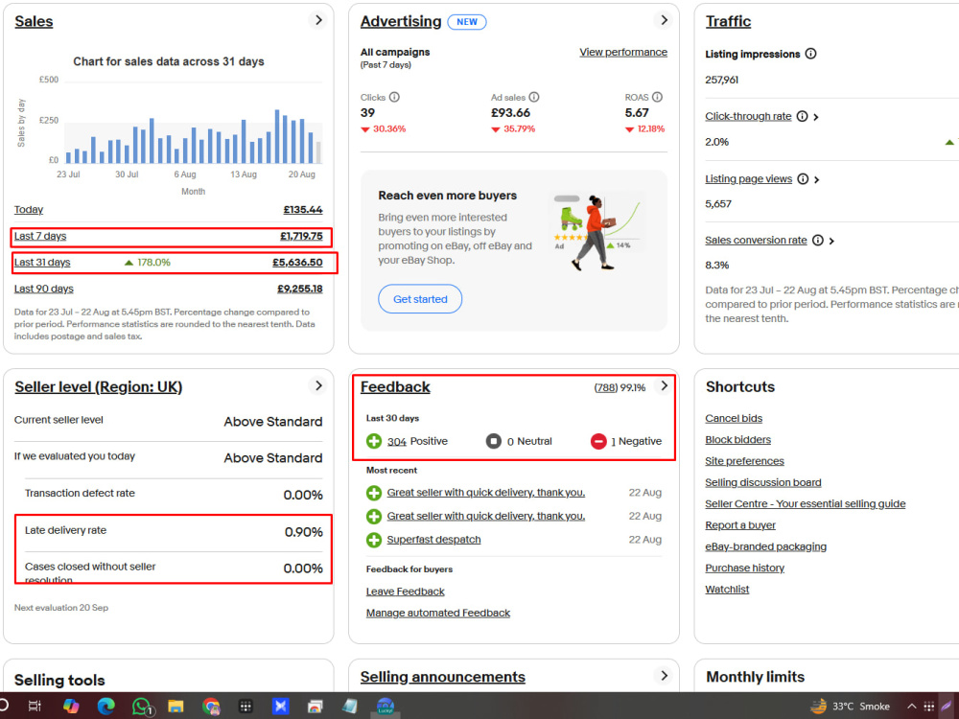Open Seller Centre essential selling guide link
Viewport: 959px width, 719px height.
point(805,504)
